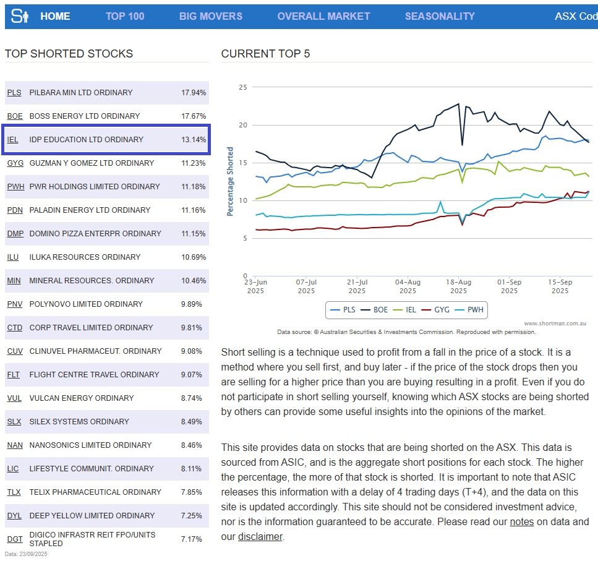Open the BOE ticker link
Screen dimensions: 598x561
click(14, 116)
